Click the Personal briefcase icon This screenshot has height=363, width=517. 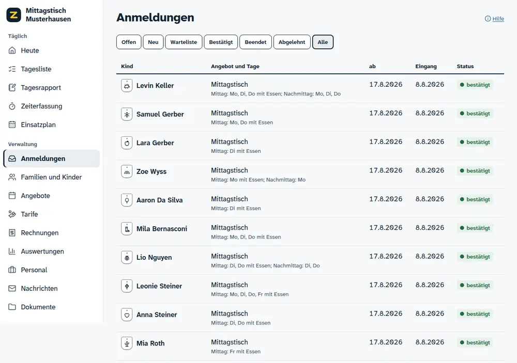12,270
